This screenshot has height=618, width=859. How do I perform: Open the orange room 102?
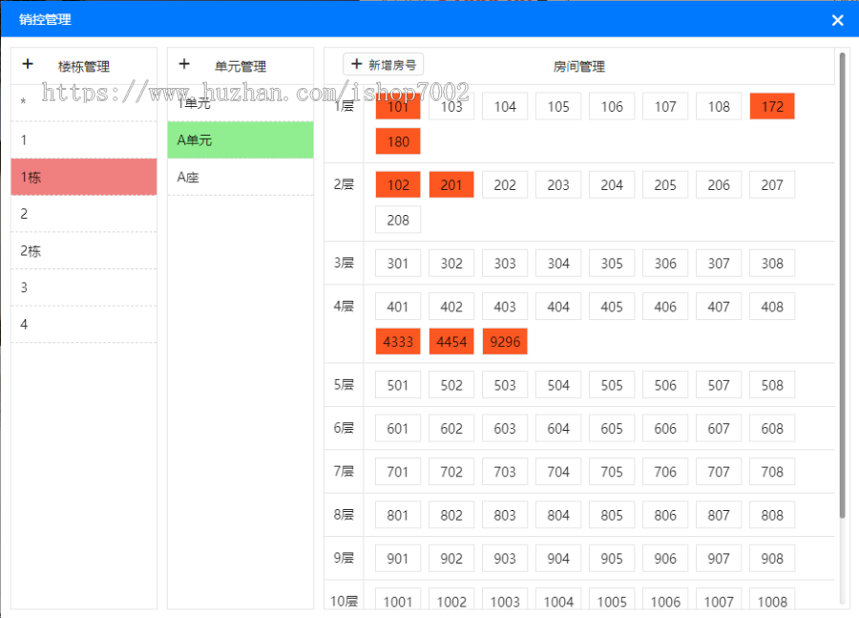pos(398,184)
